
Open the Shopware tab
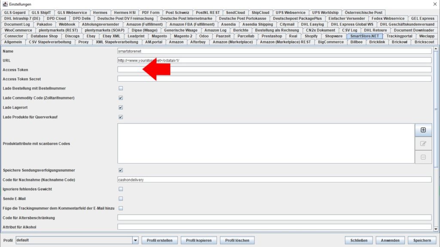(333, 36)
